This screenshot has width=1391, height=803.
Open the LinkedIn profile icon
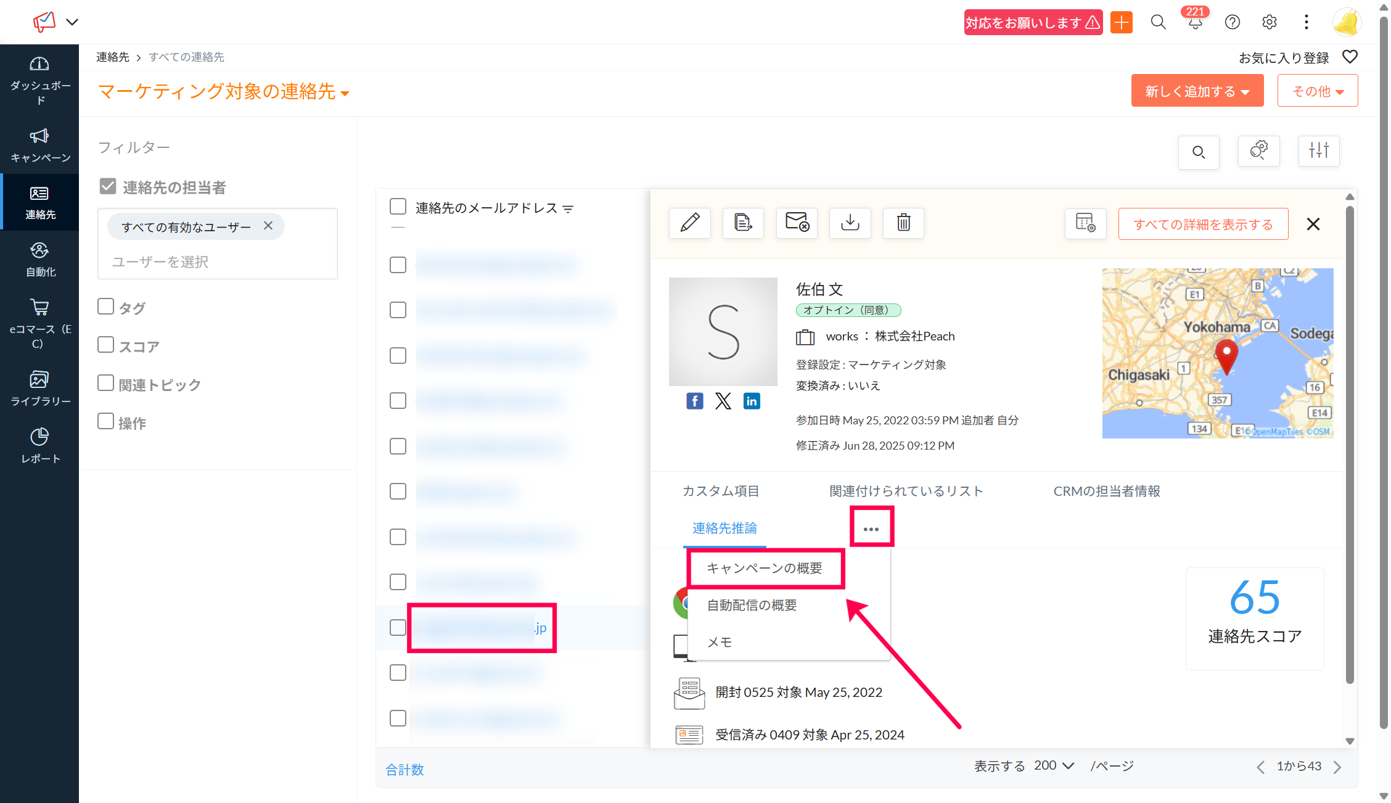tap(751, 401)
